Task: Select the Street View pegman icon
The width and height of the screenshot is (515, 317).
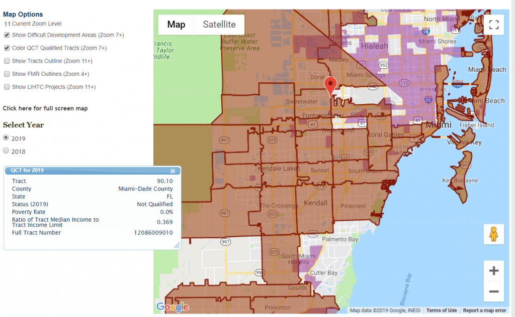Action: pyautogui.click(x=493, y=234)
